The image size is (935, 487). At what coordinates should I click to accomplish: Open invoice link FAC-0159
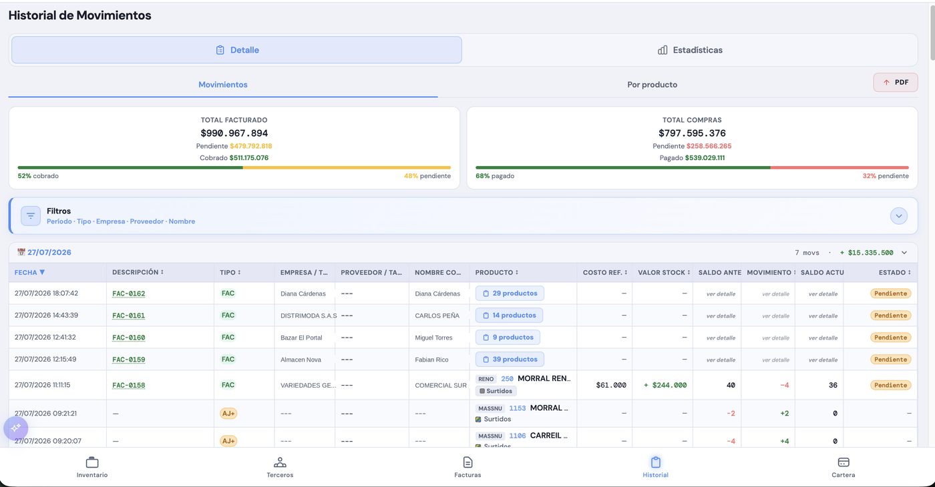[128, 360]
